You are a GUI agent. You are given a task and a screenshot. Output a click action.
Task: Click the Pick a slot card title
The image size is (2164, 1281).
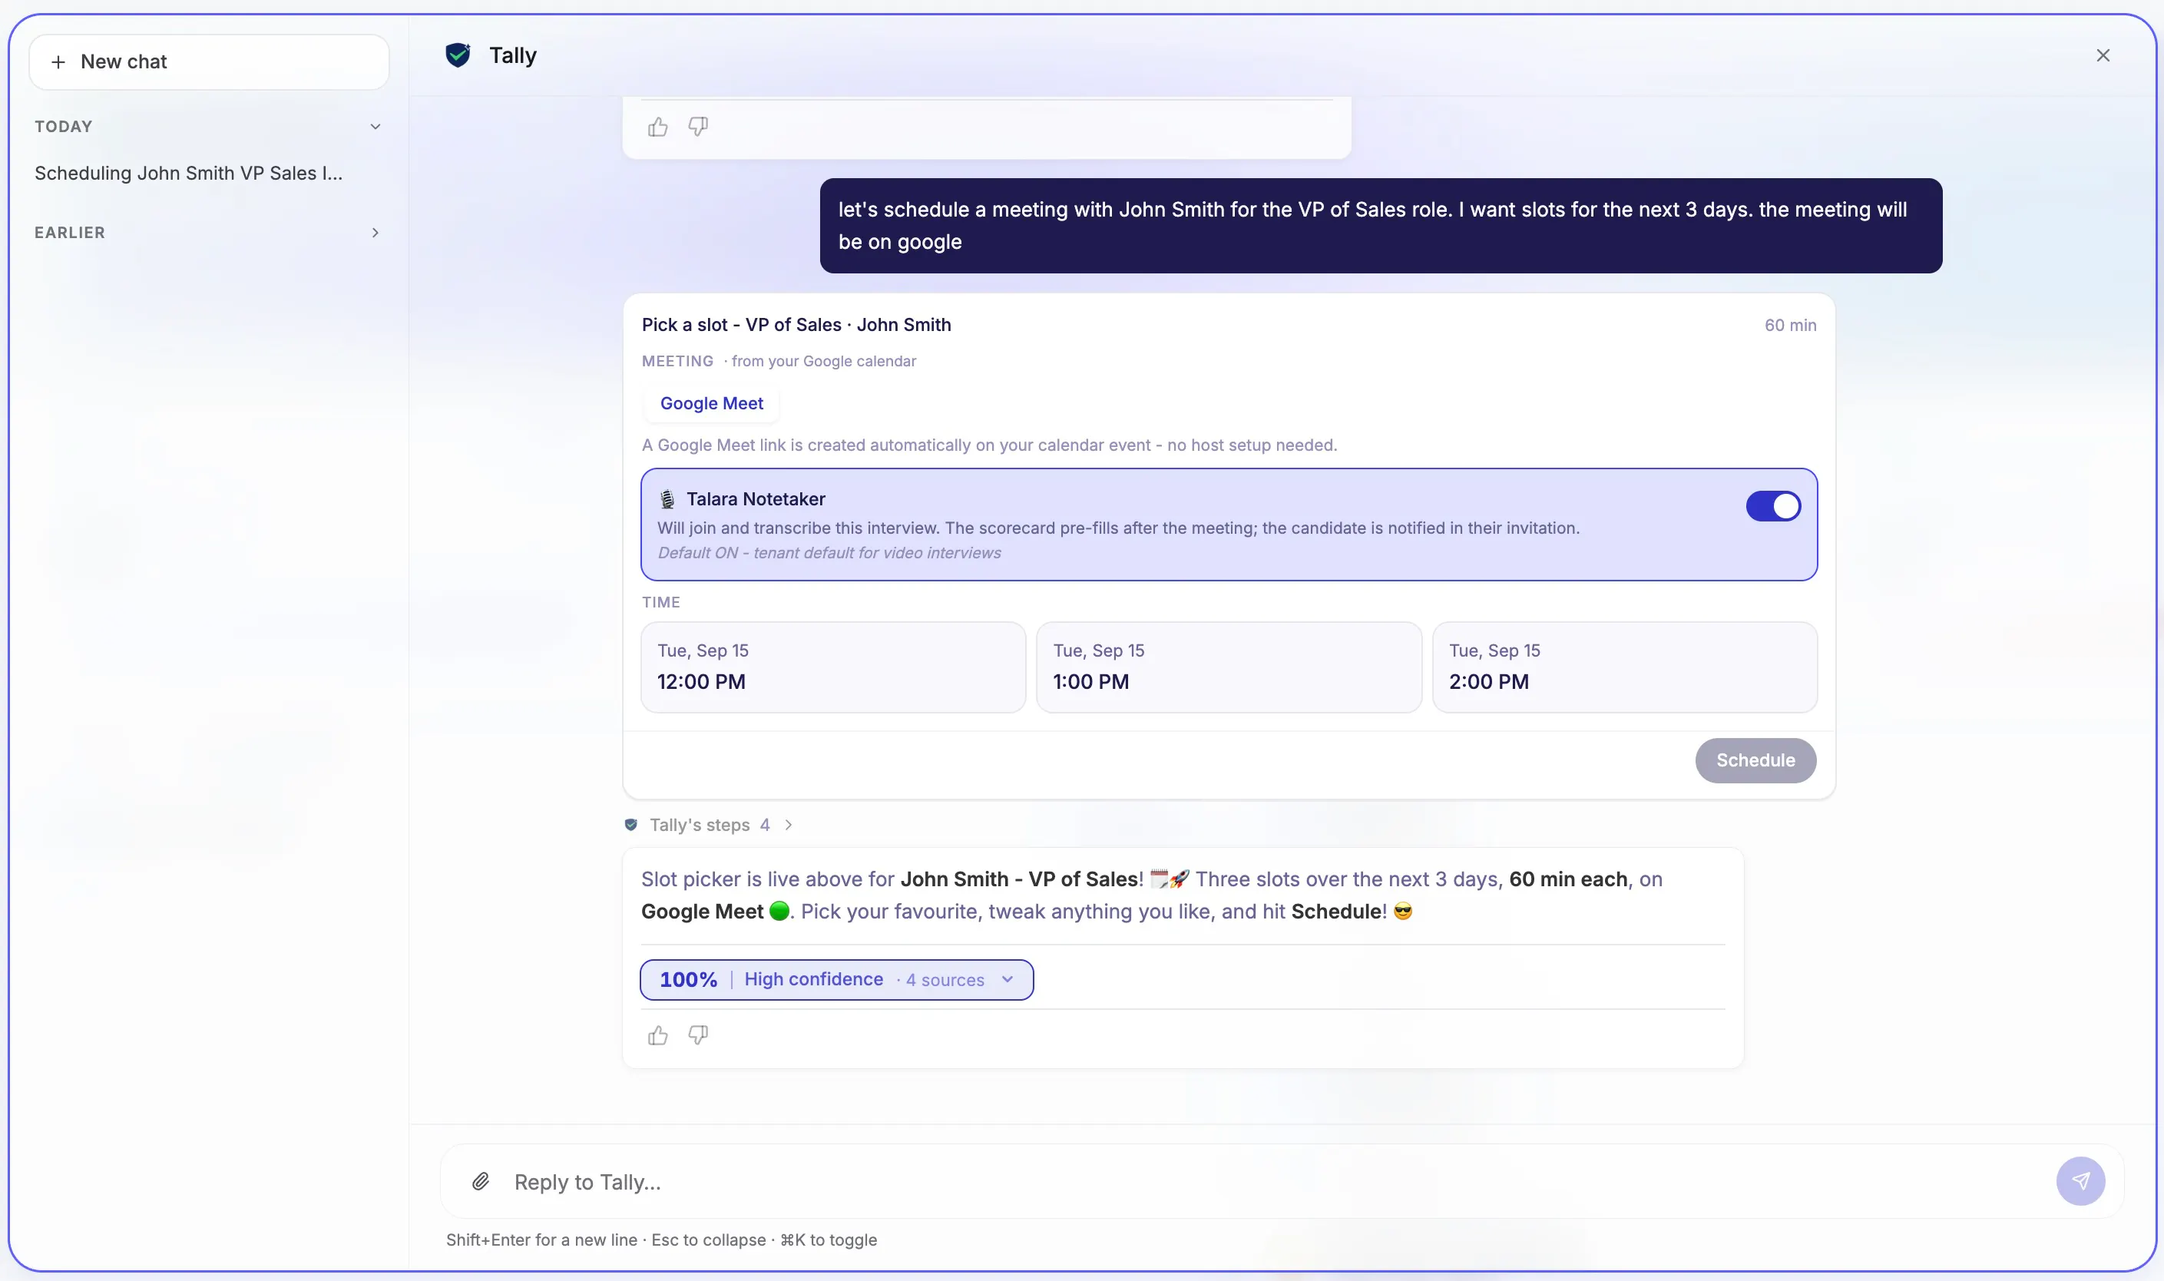click(796, 326)
